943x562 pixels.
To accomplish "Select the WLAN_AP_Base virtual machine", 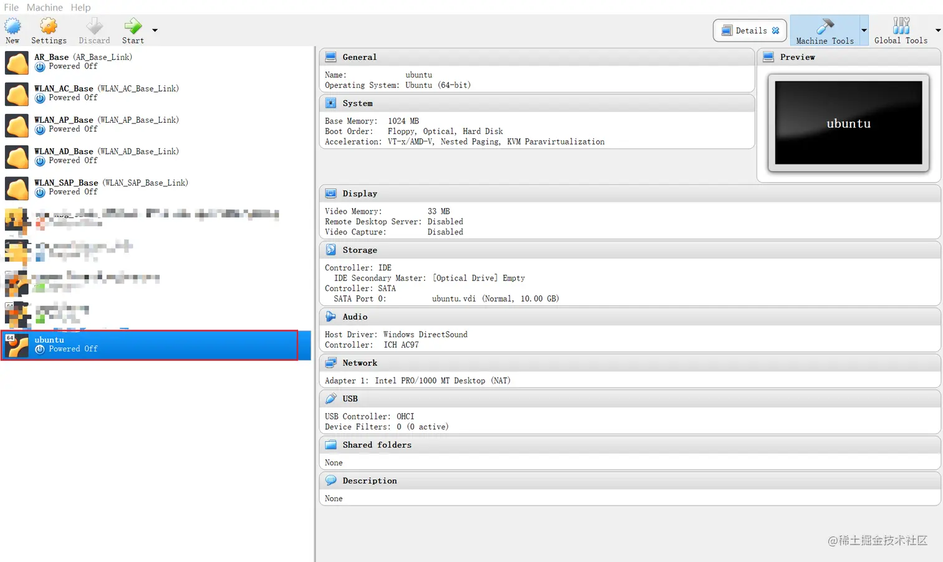I will [x=156, y=125].
